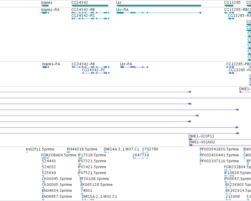Viewport: 251px width, 201px height.
Task: Click the DME1-020P11 label
Action: click(201, 136)
